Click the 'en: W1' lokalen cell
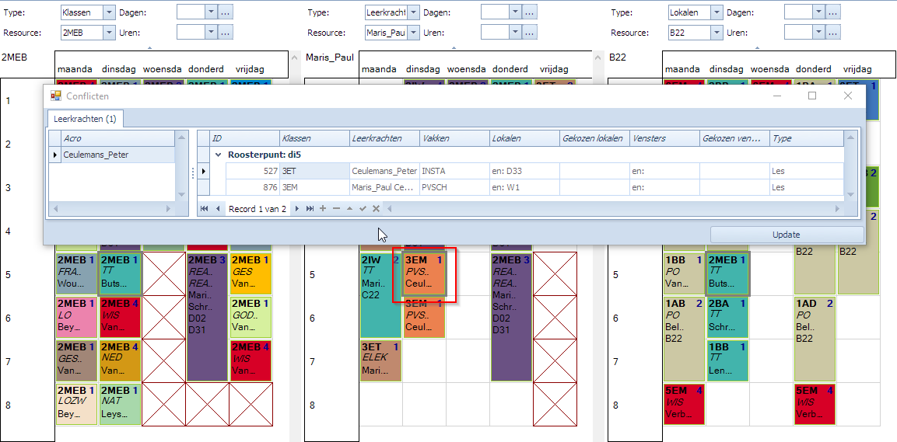Image resolution: width=897 pixels, height=442 pixels. (524, 187)
